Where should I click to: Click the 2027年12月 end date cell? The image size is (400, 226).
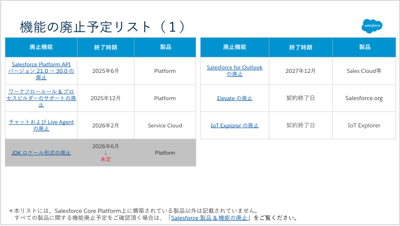click(x=300, y=71)
